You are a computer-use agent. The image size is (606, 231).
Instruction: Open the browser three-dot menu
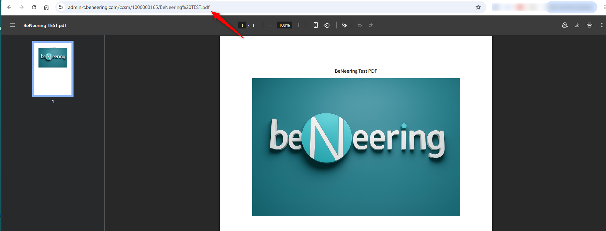[604, 7]
